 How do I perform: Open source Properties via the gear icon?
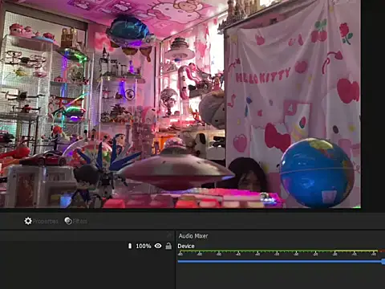point(28,221)
